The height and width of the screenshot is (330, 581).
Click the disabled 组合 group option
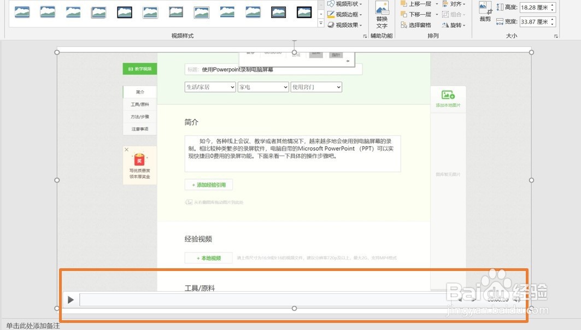tap(454, 14)
